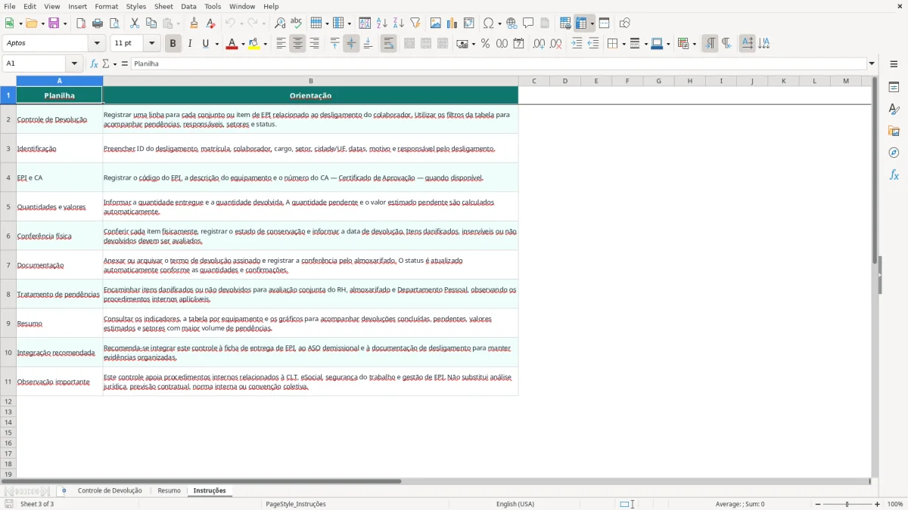Viewport: 908px width, 510px height.
Task: Open the Function Wizard fx icon
Action: coord(94,63)
